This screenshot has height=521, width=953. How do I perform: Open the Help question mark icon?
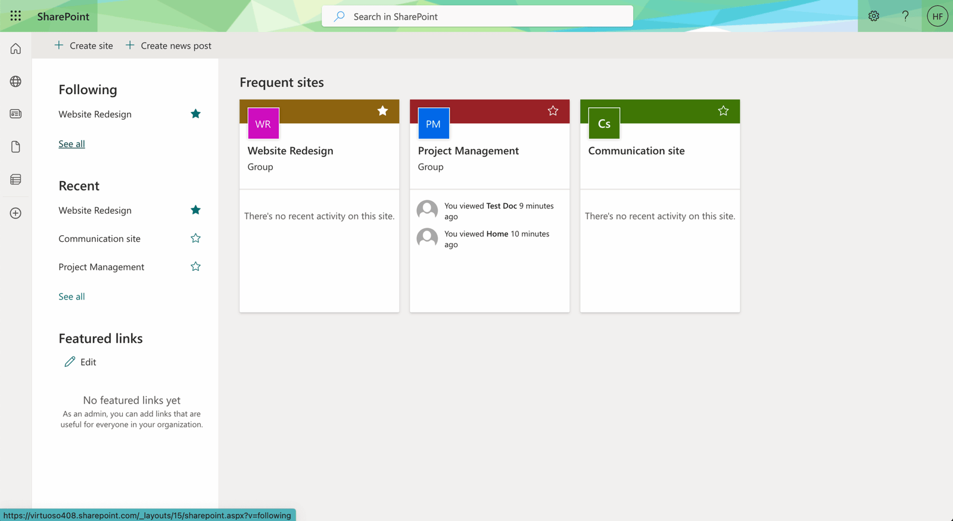905,16
